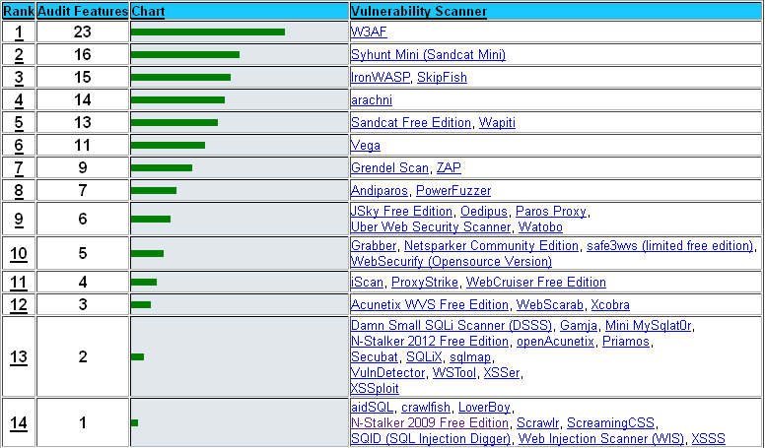Click the Chart column header

[x=148, y=12]
